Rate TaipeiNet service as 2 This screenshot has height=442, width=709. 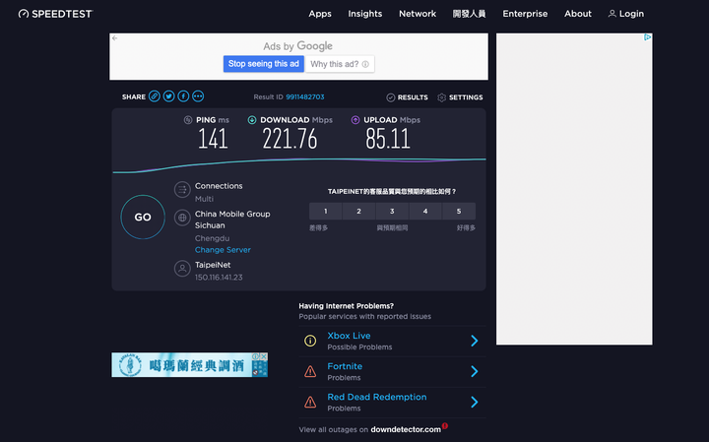coord(359,211)
